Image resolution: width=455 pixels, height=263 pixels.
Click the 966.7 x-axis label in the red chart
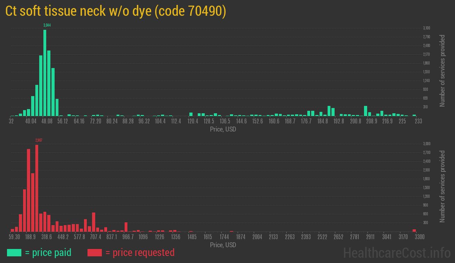tap(128, 237)
